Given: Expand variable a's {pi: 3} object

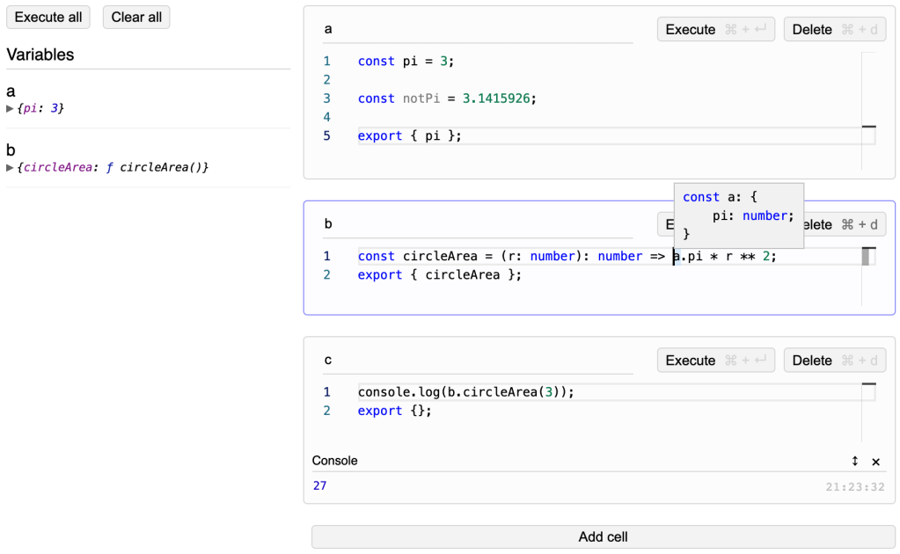Looking at the screenshot, I should tap(11, 108).
